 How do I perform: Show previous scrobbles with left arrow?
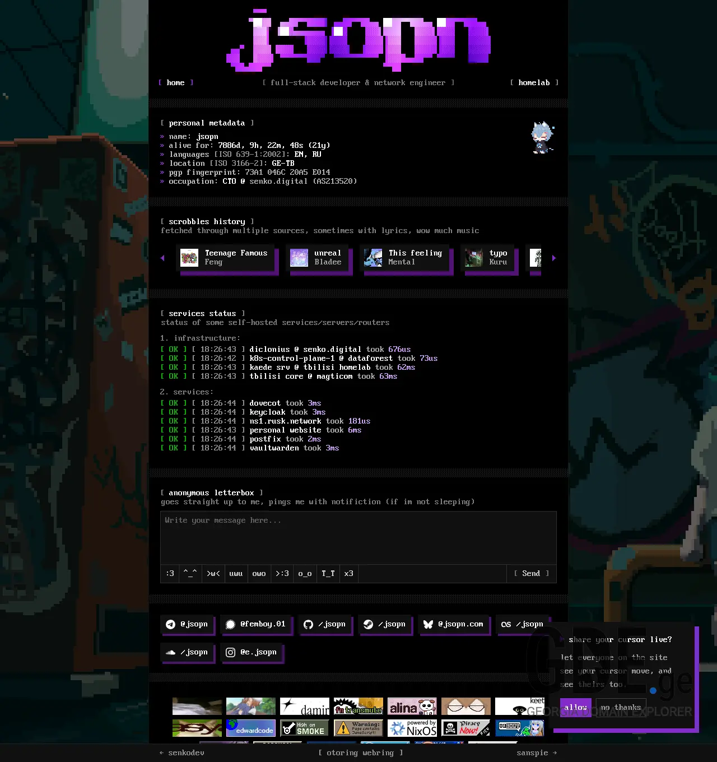(x=163, y=258)
